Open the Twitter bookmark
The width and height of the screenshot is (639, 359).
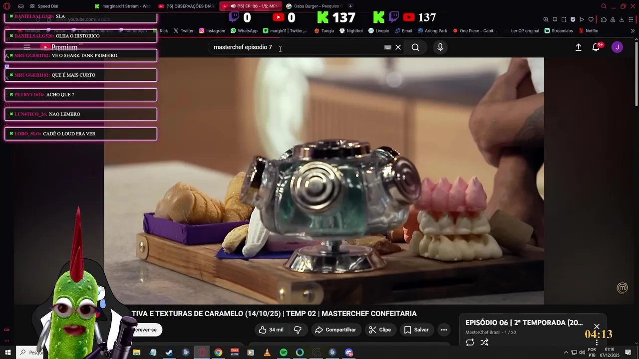[x=183, y=31]
